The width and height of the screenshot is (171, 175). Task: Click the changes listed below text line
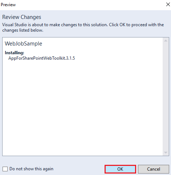pos(23,30)
